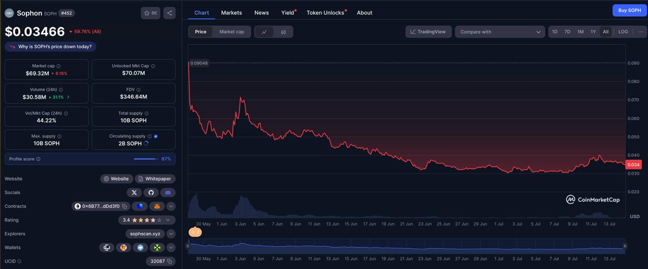Viewport: 648px width, 269px height.
Task: Open the GitHub social link
Action: point(151,193)
